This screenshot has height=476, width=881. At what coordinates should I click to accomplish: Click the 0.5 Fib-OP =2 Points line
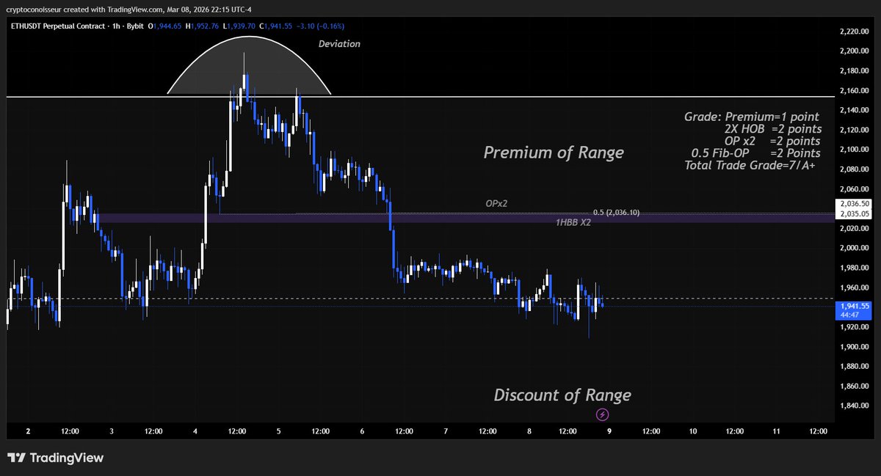click(x=756, y=153)
